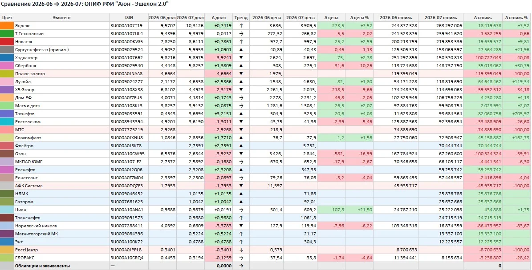
Task: Click the -100 727 043 Δ стоим. cell
Action: tap(483, 58)
